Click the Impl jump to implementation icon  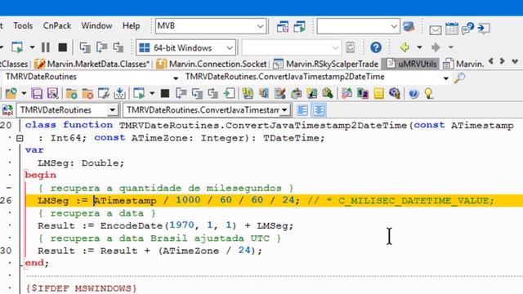(7, 110)
